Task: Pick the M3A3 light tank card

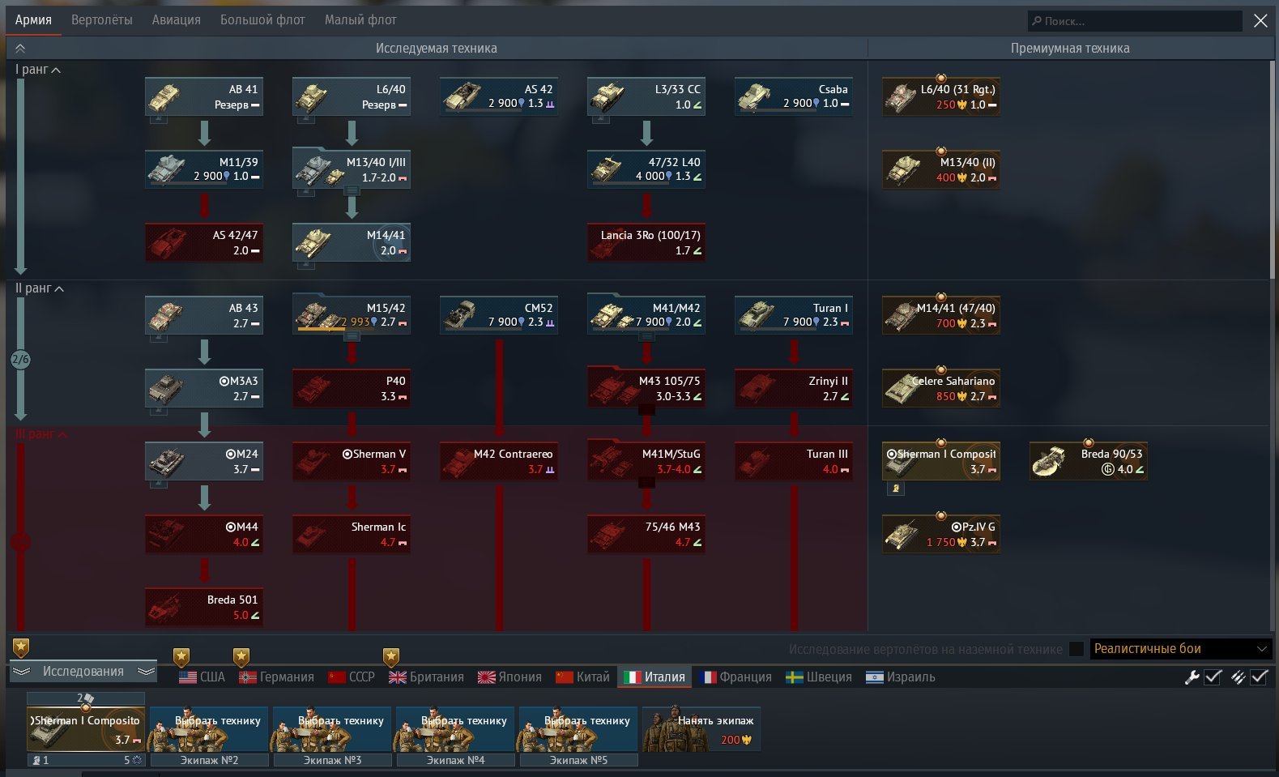Action: (204, 388)
